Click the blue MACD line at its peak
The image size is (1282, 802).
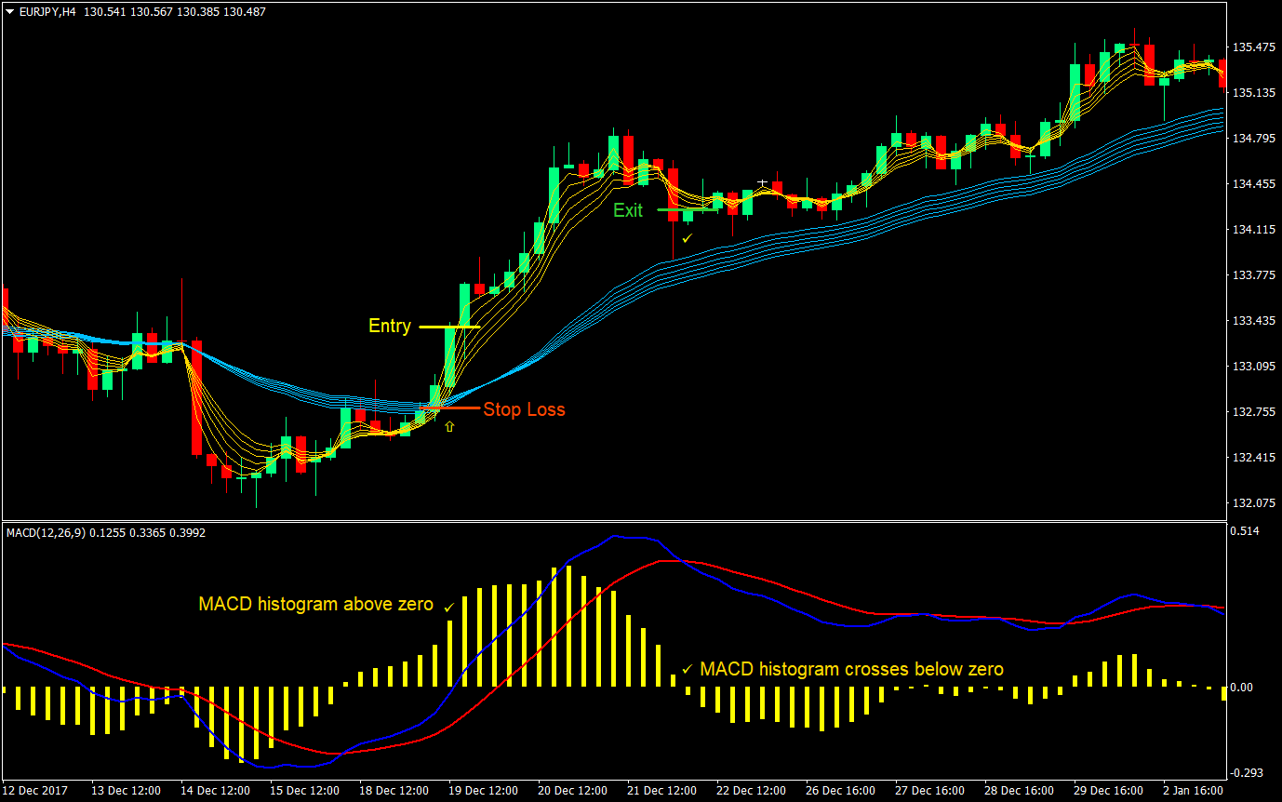point(614,538)
